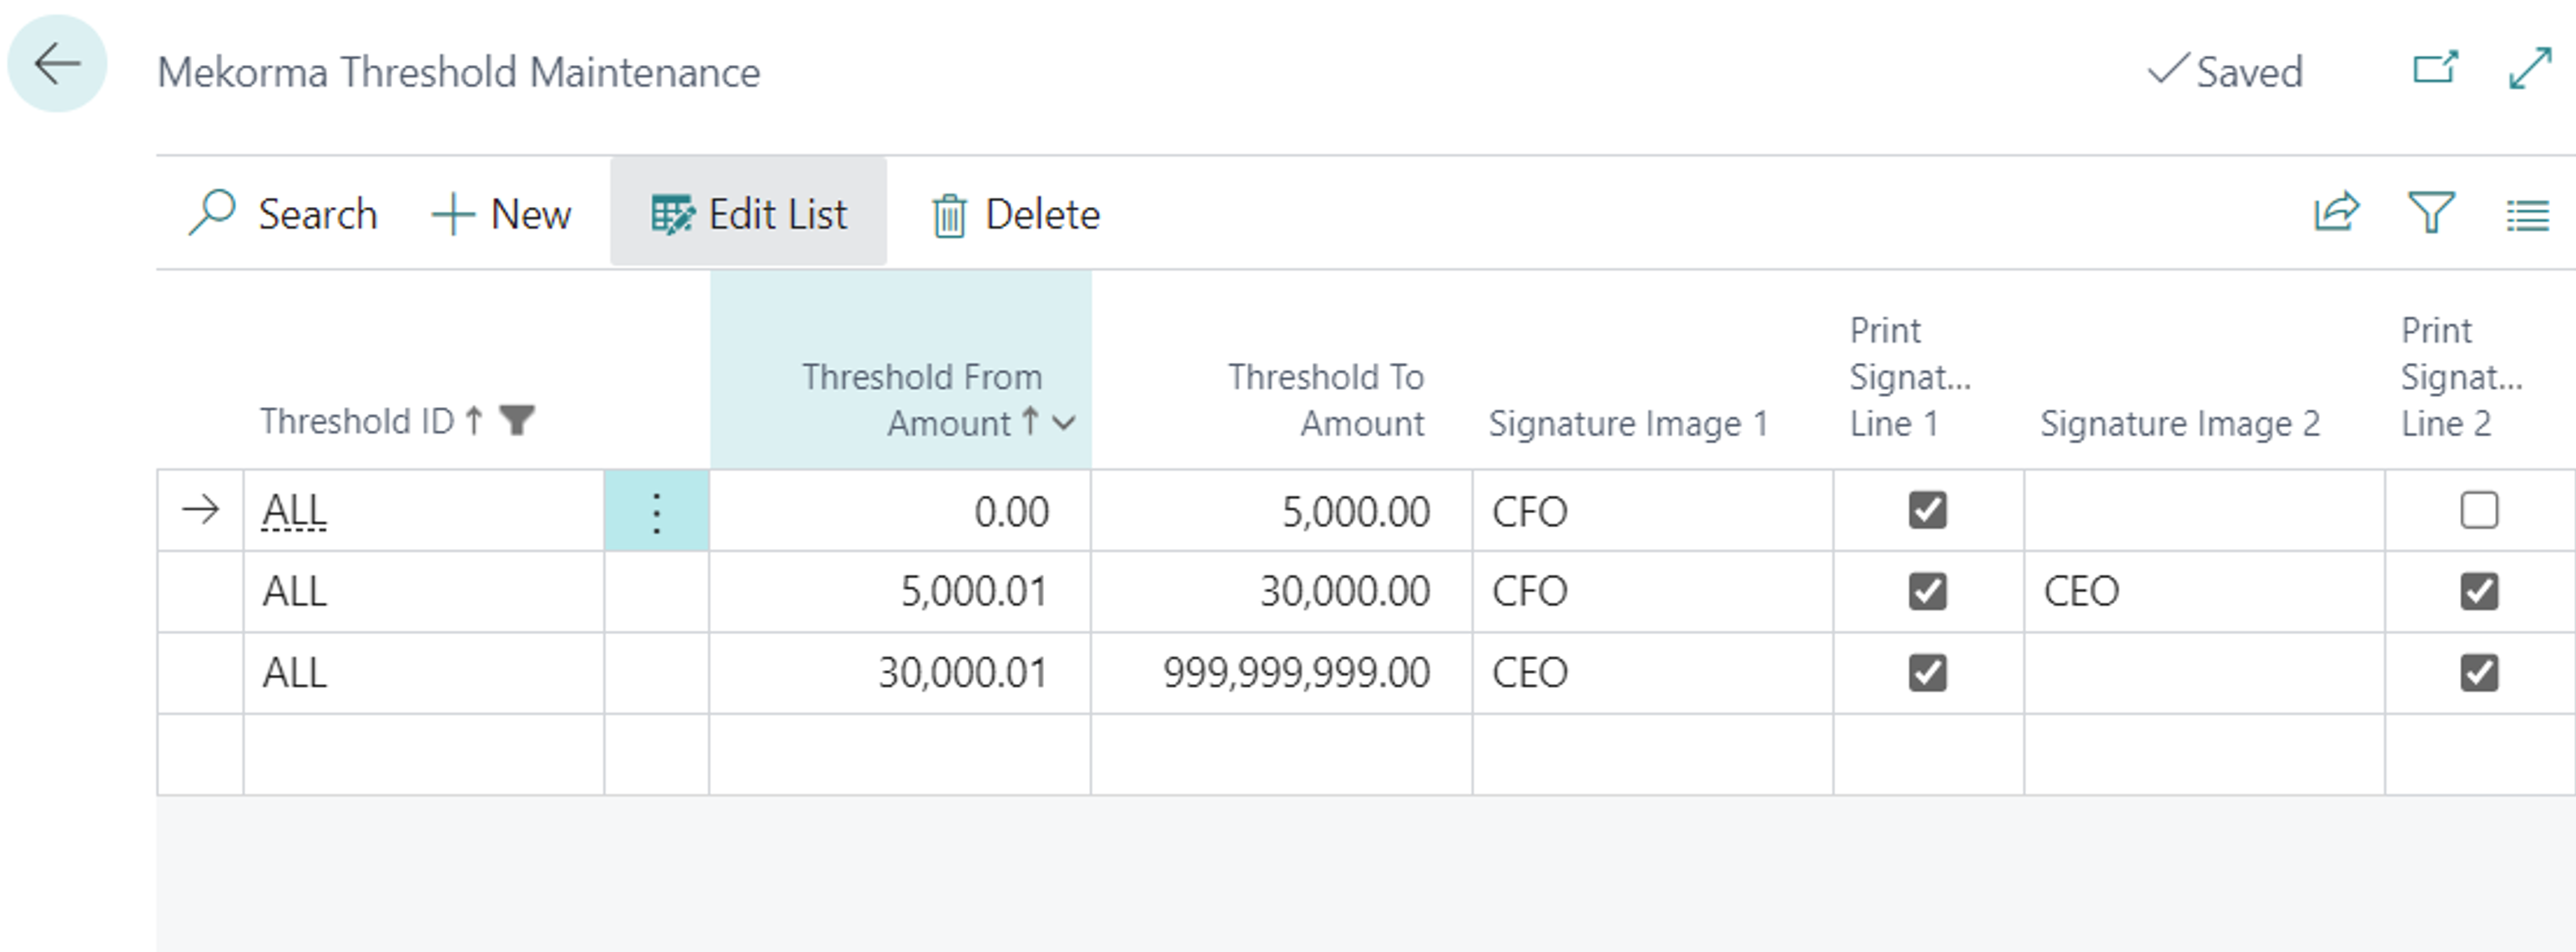Open row options for first ALL row
Image resolution: width=2576 pixels, height=952 pixels.
coord(657,512)
